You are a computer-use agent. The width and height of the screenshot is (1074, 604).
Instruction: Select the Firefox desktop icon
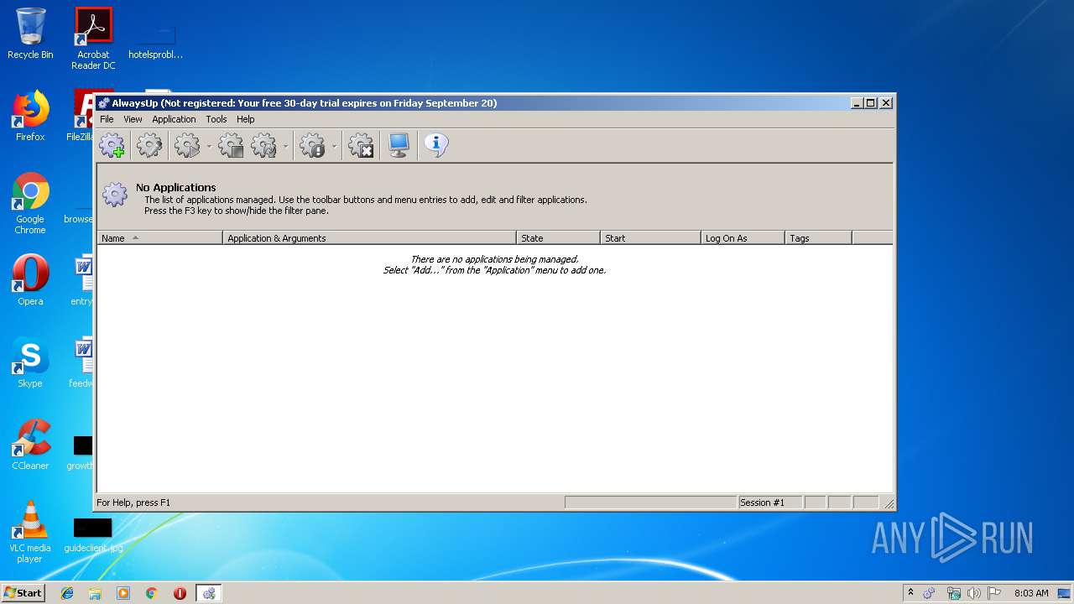tap(30, 116)
